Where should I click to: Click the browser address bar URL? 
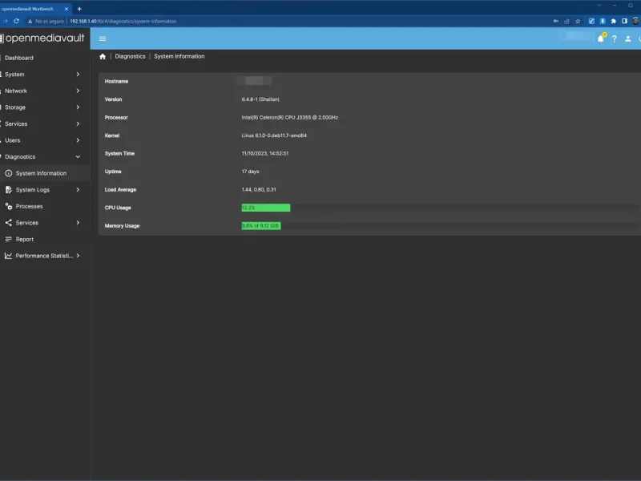pyautogui.click(x=123, y=22)
